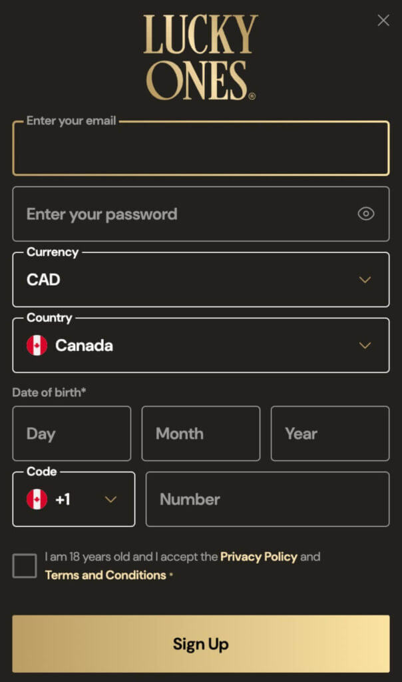
Task: Select the Day of birth field
Action: pyautogui.click(x=71, y=434)
